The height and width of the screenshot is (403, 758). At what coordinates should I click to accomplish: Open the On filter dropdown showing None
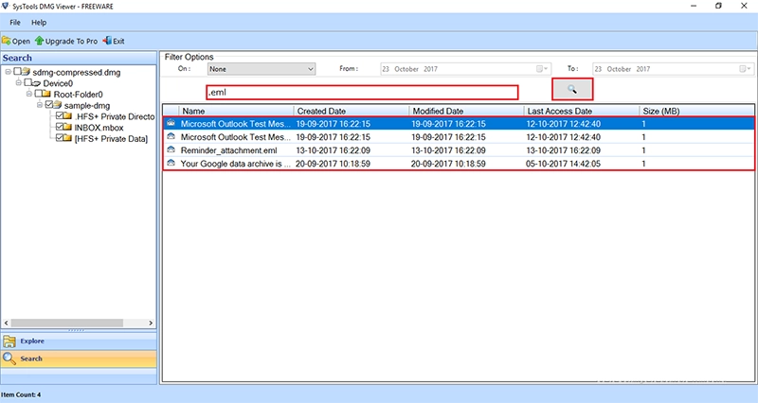click(262, 69)
